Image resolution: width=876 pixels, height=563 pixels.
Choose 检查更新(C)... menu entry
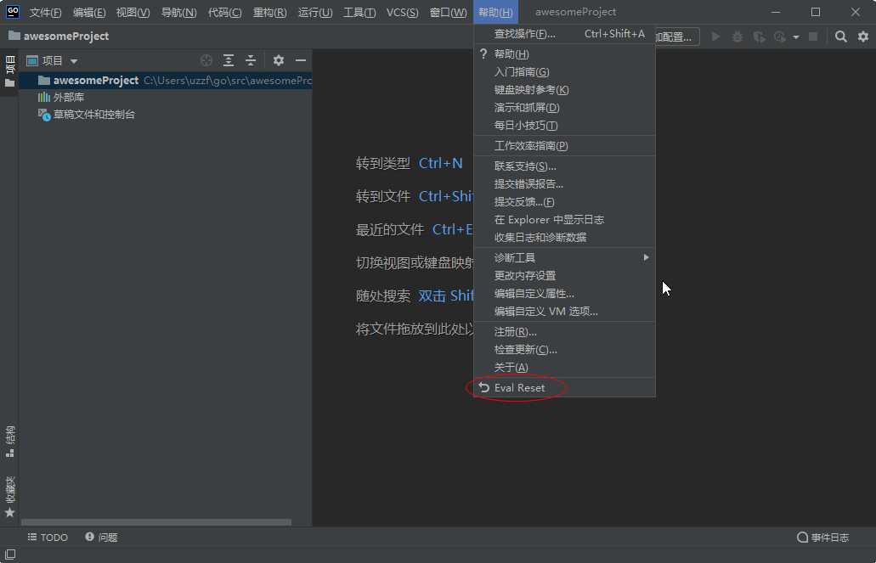click(525, 350)
